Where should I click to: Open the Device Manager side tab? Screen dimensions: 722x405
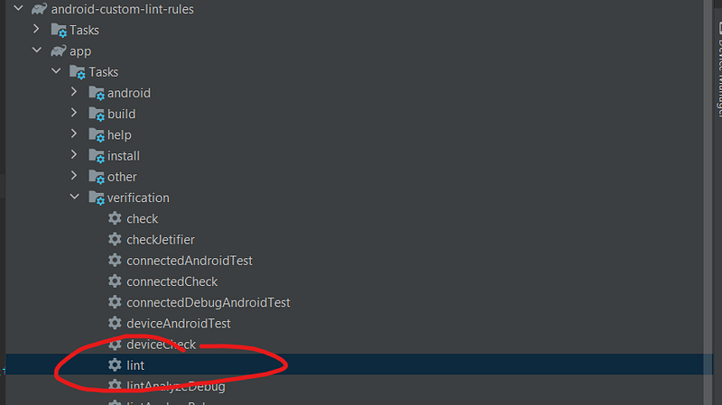pyautogui.click(x=718, y=69)
